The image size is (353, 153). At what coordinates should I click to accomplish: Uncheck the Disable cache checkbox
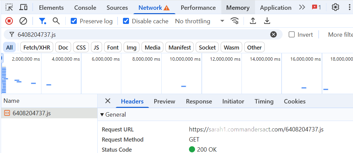click(x=126, y=21)
